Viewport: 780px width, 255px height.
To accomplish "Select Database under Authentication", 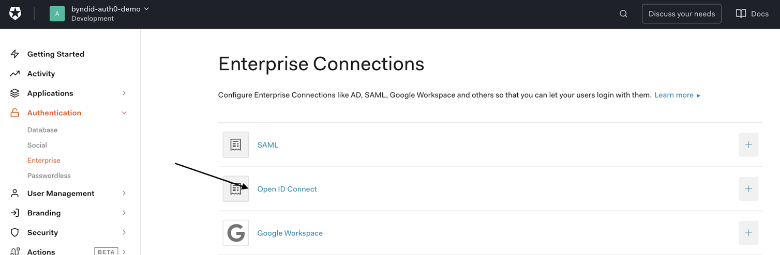I will click(x=42, y=130).
